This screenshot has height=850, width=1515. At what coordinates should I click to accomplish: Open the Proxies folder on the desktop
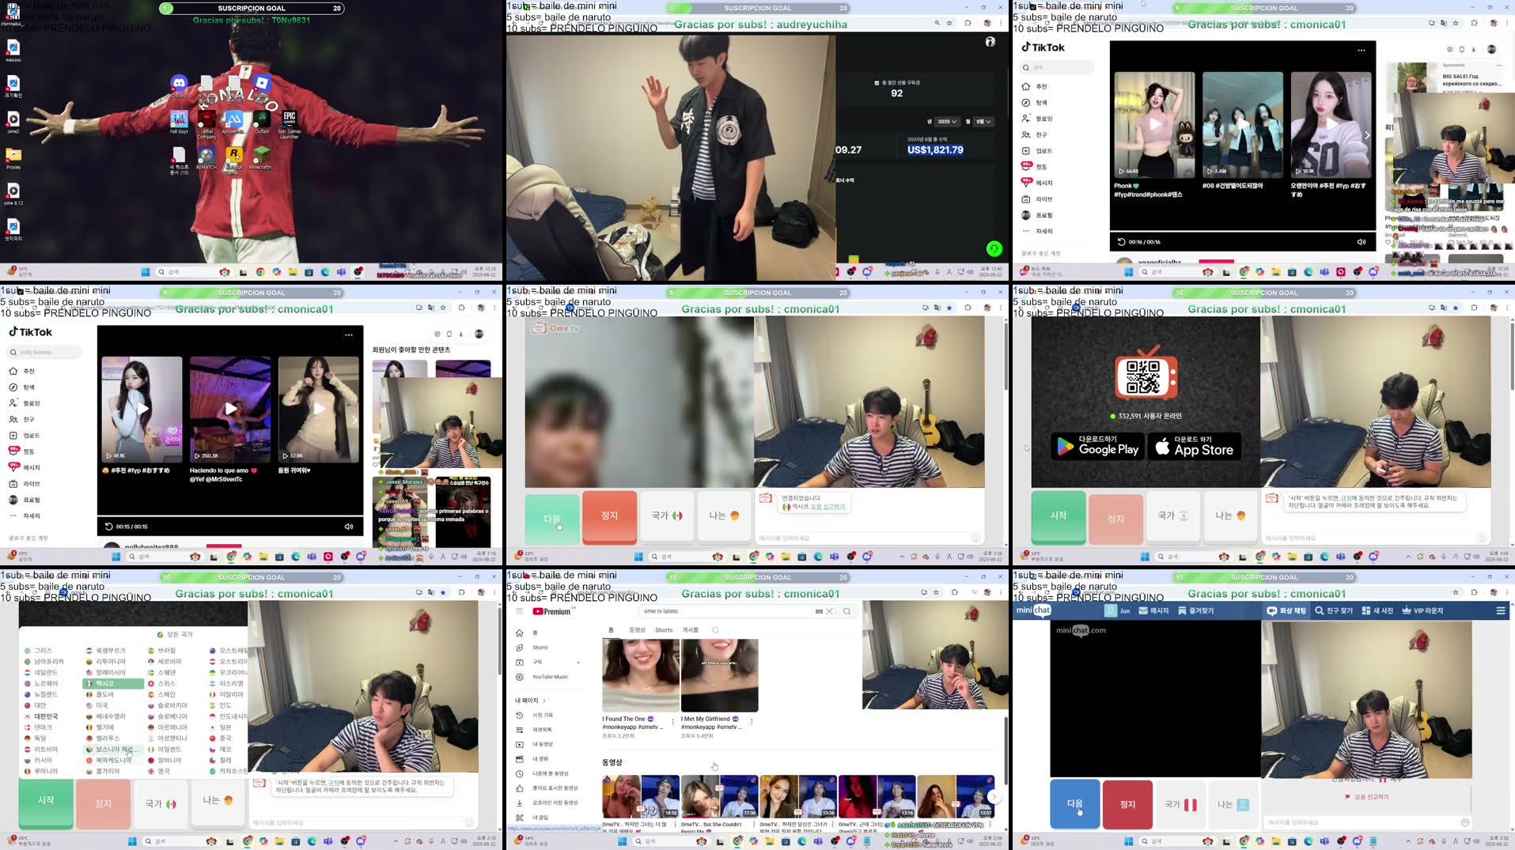tap(13, 158)
